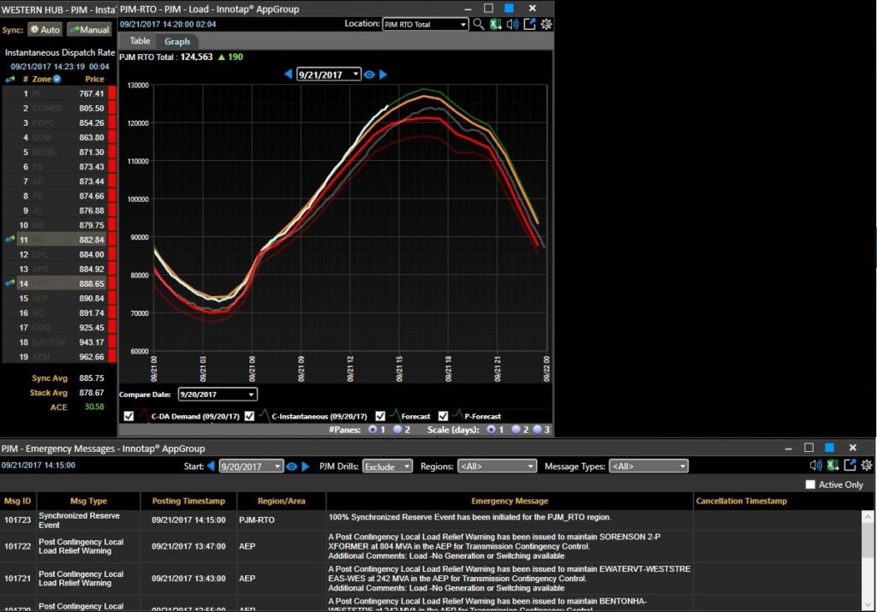The image size is (877, 612).
Task: Switch to the Table tab
Action: point(140,41)
